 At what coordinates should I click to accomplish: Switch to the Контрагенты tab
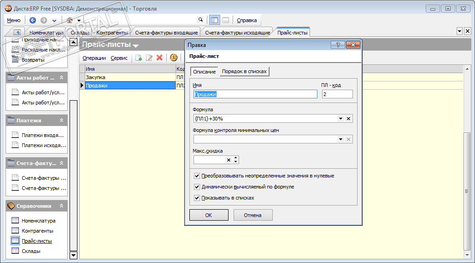pos(112,33)
